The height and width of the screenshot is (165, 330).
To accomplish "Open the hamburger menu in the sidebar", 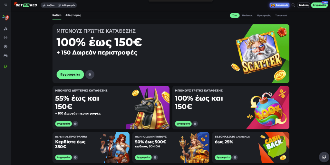I will coord(5,5).
